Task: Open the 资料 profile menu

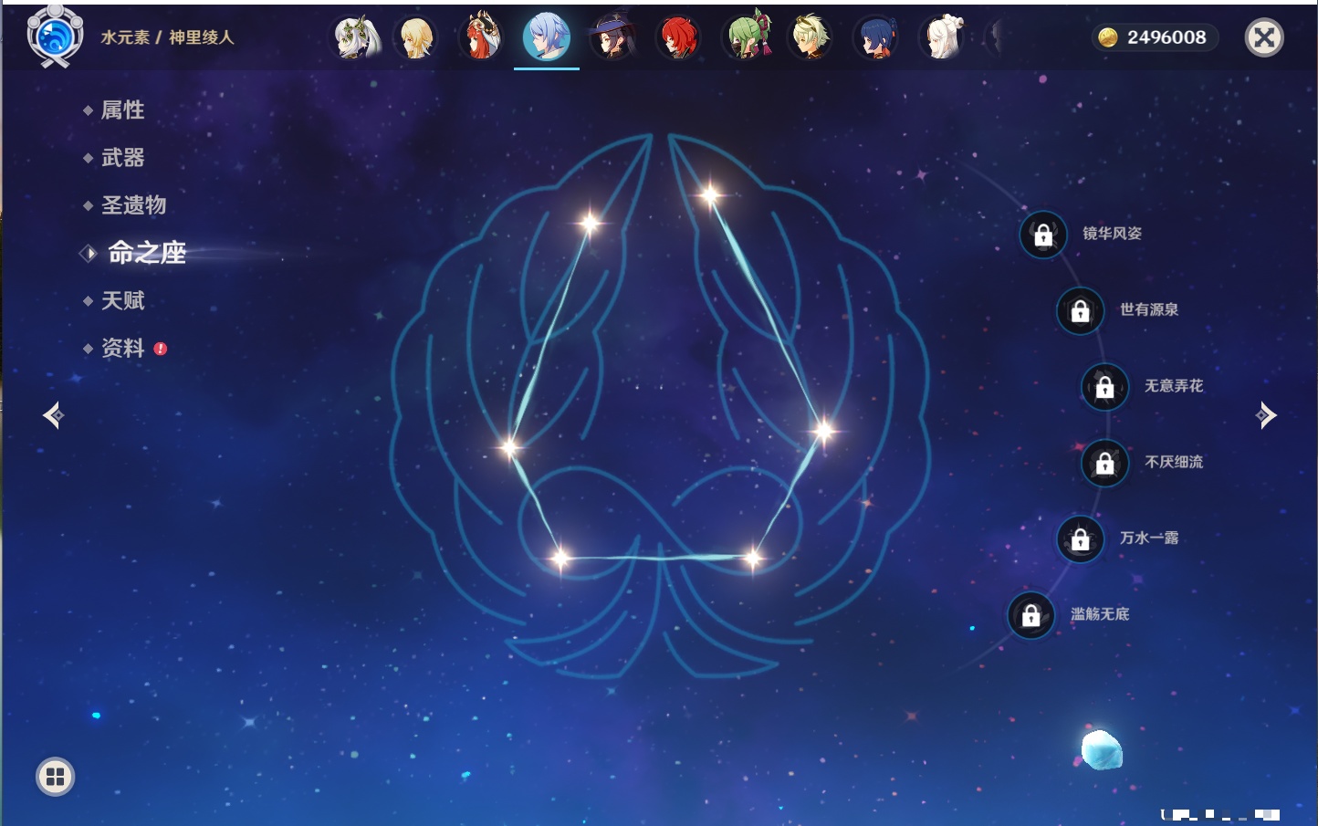Action: pos(122,348)
